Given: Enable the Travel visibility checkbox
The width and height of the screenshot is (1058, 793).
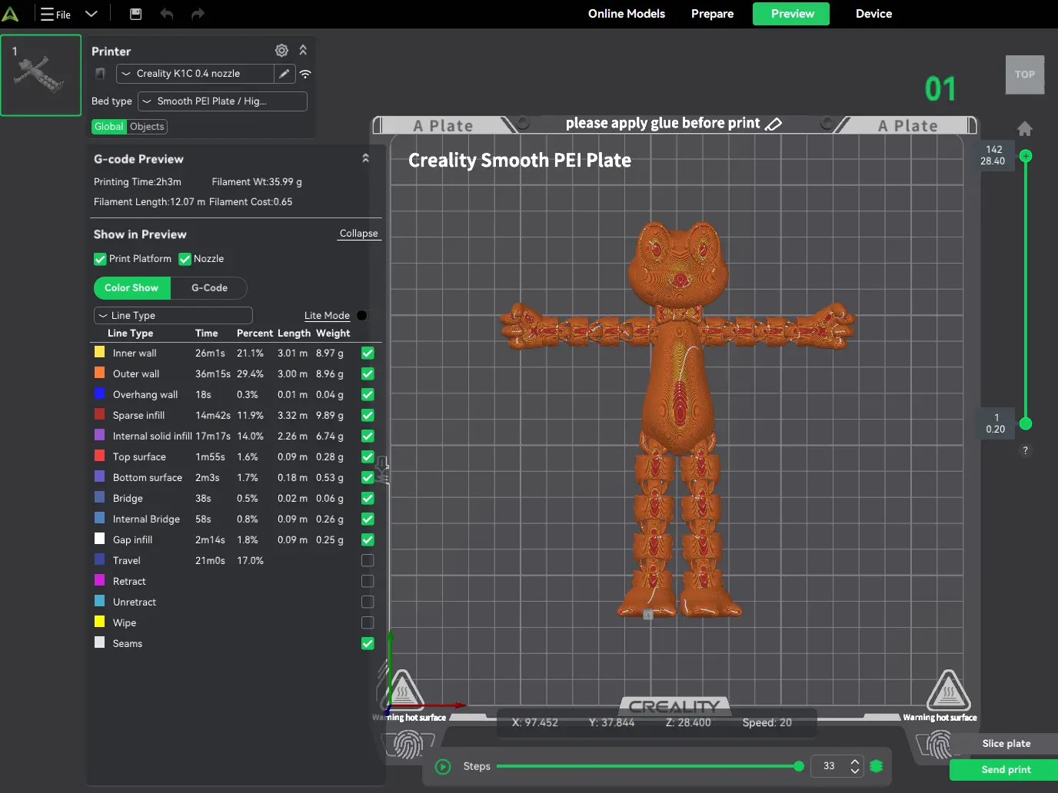Looking at the screenshot, I should tap(368, 561).
